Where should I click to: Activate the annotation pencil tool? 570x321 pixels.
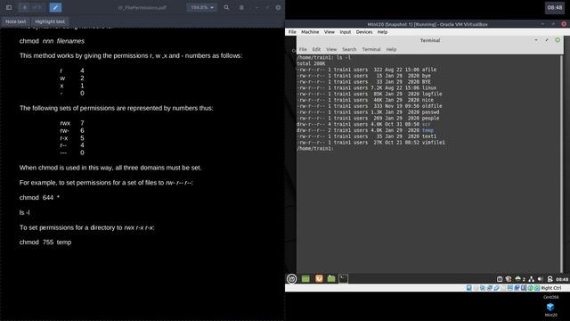point(55,7)
